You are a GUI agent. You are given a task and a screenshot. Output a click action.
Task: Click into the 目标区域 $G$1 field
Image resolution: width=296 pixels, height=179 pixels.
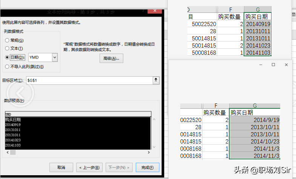pyautogui.click(x=89, y=80)
